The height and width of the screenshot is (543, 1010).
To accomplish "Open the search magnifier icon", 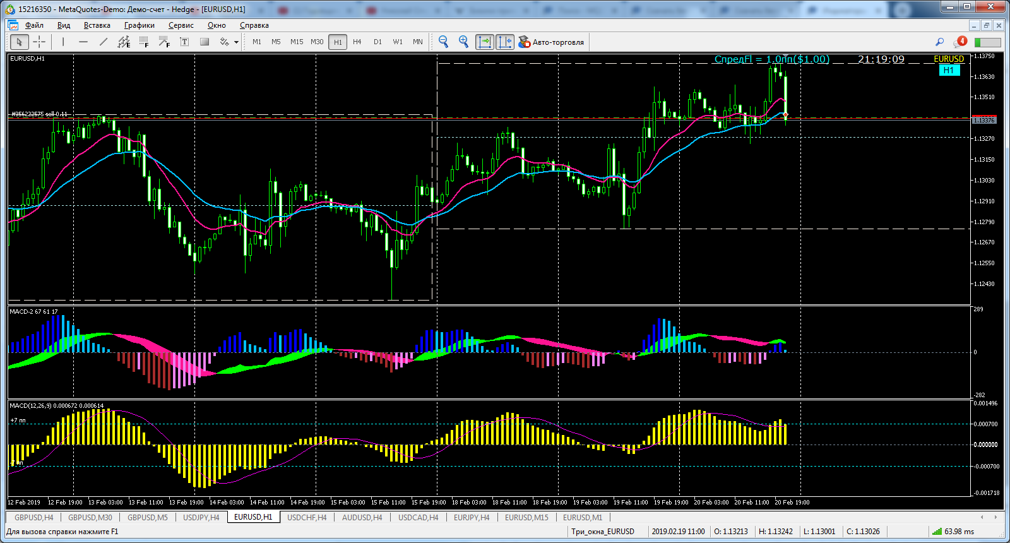I will 939,42.
